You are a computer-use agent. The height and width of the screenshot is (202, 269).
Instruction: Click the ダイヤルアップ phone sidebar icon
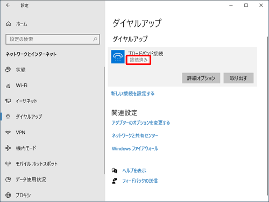click(x=8, y=117)
